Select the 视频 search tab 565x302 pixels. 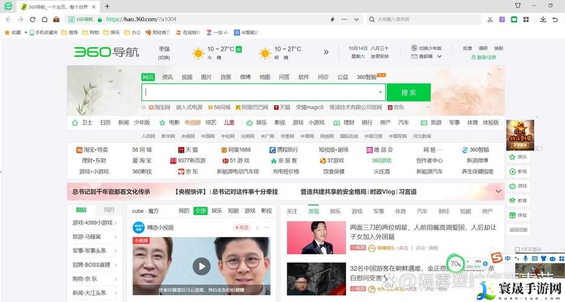[x=187, y=77]
